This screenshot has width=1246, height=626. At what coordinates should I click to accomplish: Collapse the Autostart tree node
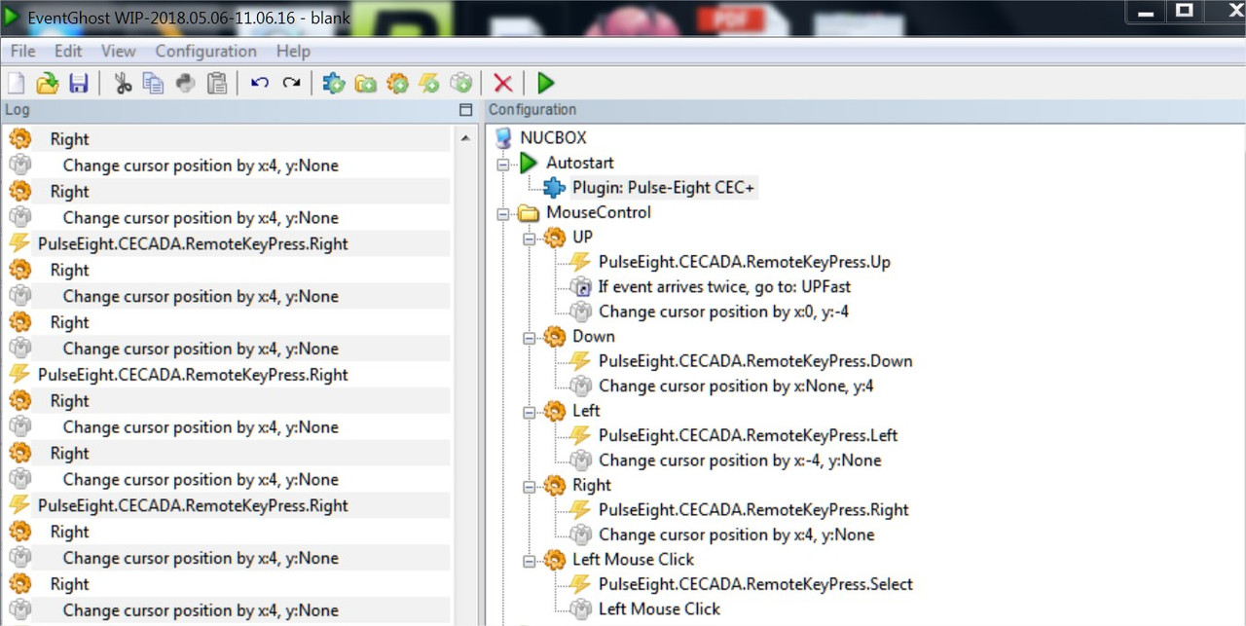503,164
